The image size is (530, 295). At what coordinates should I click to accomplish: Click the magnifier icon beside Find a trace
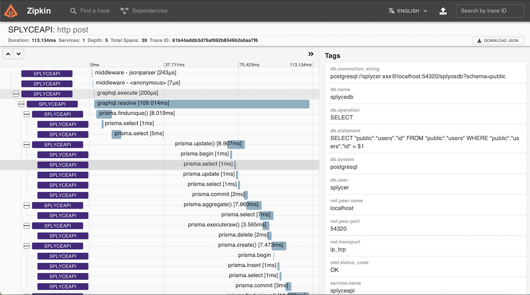click(x=73, y=11)
